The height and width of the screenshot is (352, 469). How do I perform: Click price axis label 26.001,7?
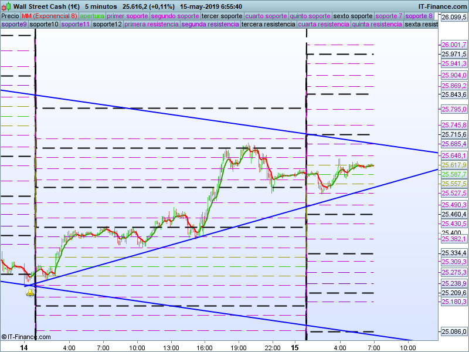(454, 45)
